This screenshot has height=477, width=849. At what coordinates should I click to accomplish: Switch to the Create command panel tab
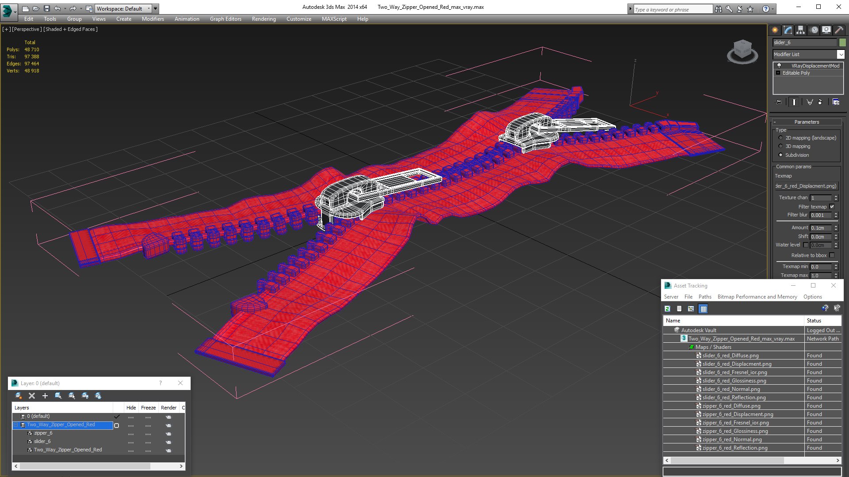775,30
